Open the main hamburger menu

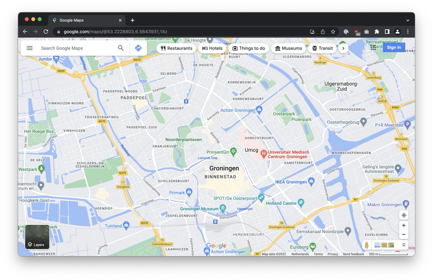[29, 48]
